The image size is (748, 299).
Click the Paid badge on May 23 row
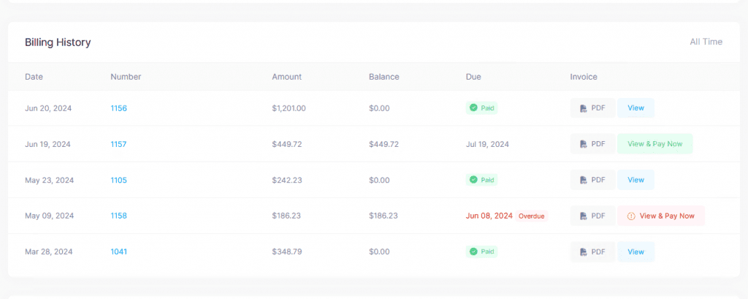click(x=482, y=180)
